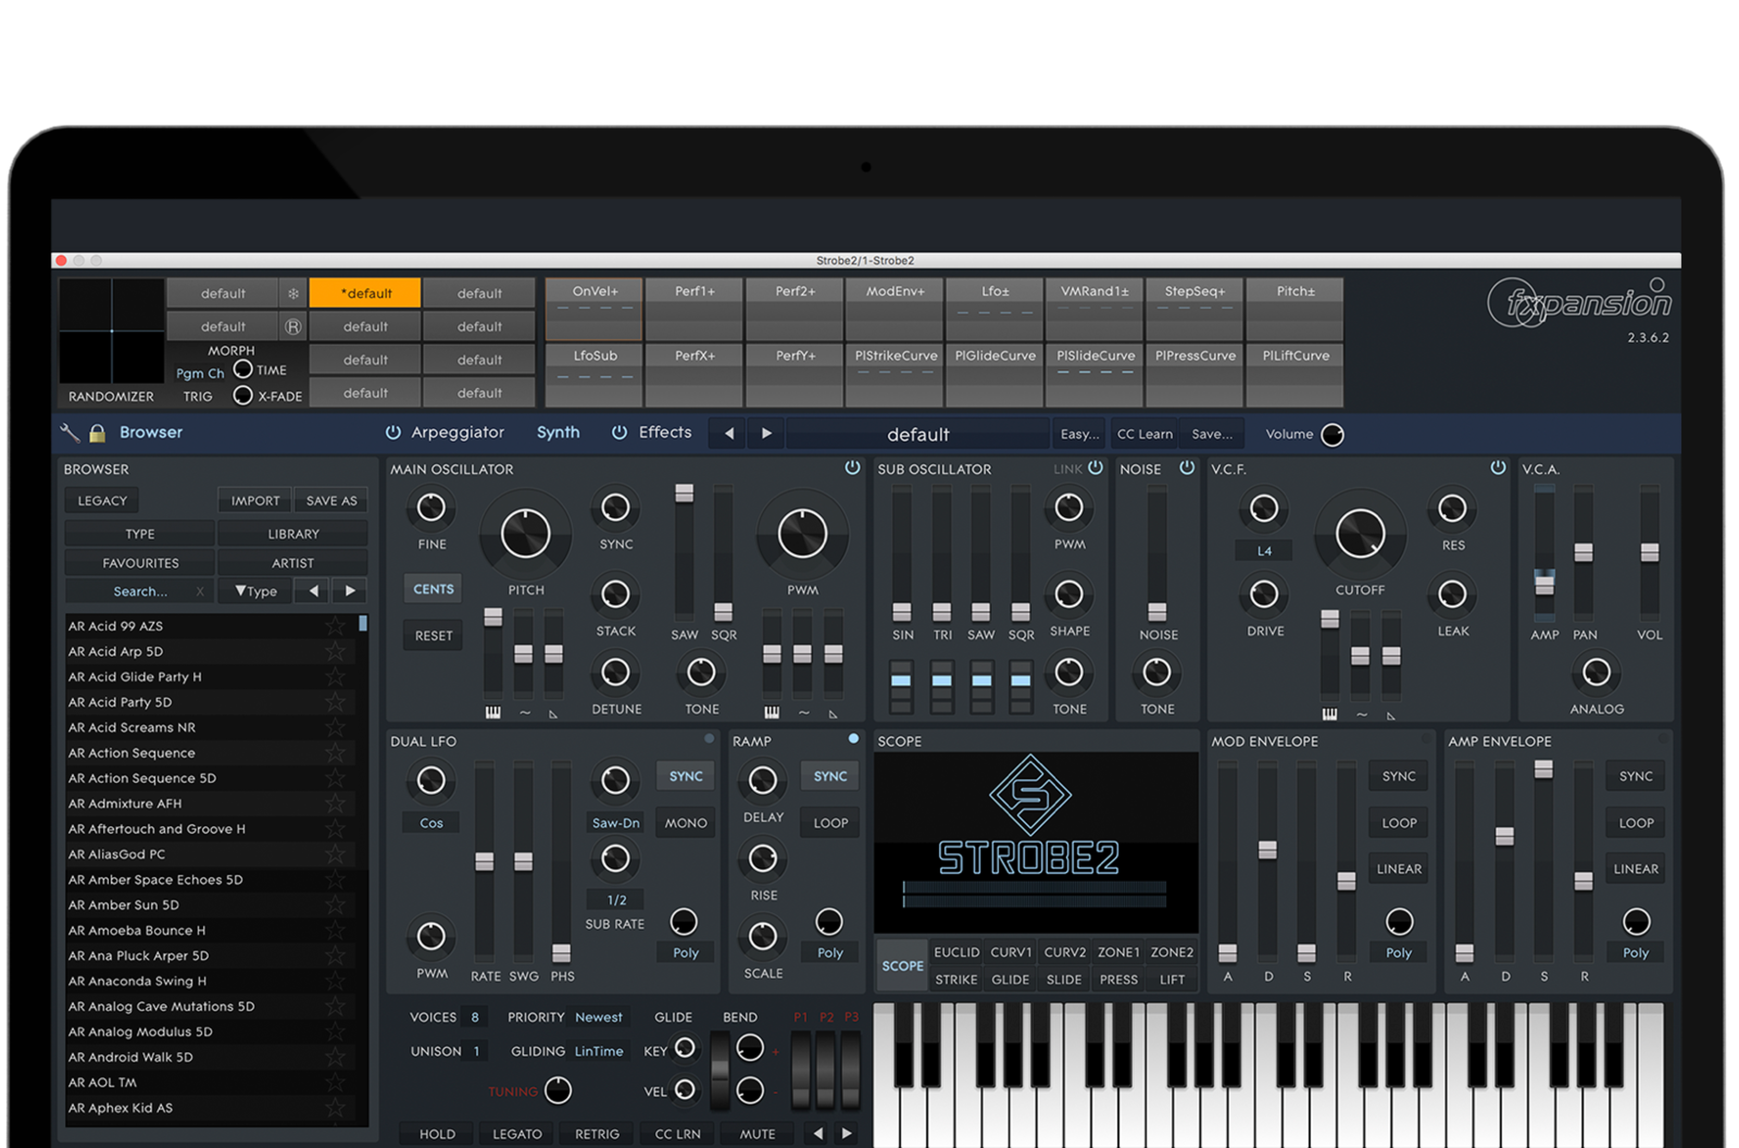Open the Newest voice priority dropdown
The image size is (1739, 1148).
[598, 1017]
